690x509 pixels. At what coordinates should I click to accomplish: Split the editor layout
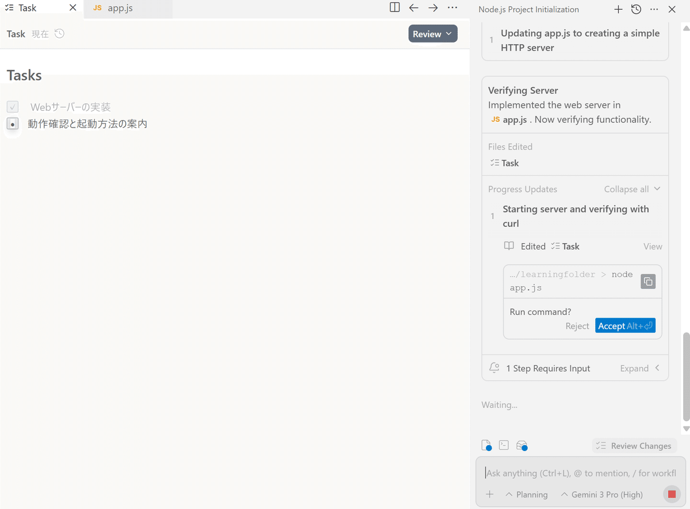pos(394,8)
